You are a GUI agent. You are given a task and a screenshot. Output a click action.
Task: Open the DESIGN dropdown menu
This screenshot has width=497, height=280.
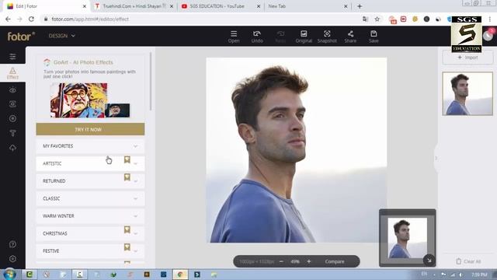(62, 36)
